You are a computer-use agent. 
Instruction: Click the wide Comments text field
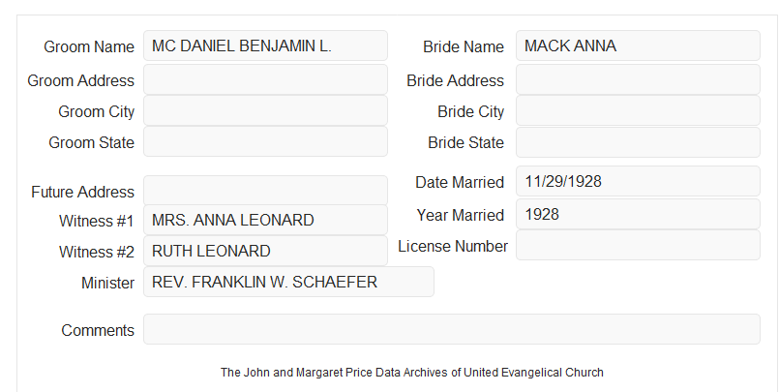point(452,329)
